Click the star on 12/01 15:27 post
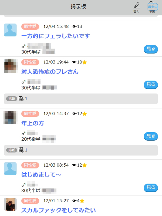162x216 pixels. (x=82, y=201)
